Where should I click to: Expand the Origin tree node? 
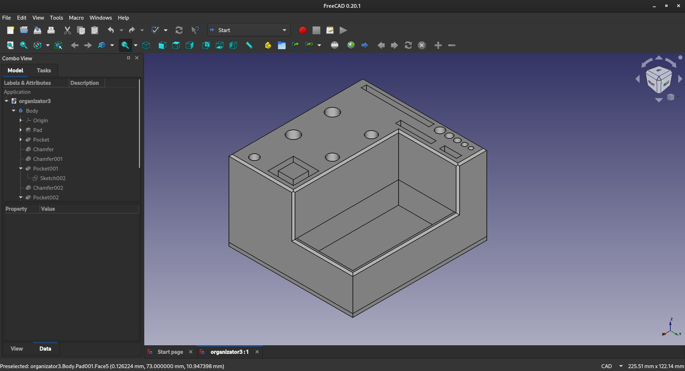pyautogui.click(x=21, y=121)
